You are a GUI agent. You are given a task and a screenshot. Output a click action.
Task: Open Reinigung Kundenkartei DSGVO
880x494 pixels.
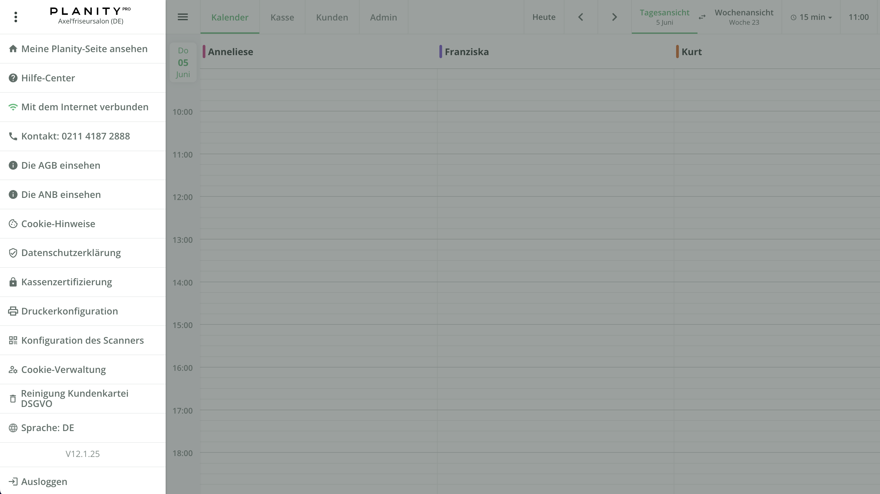coord(74,398)
